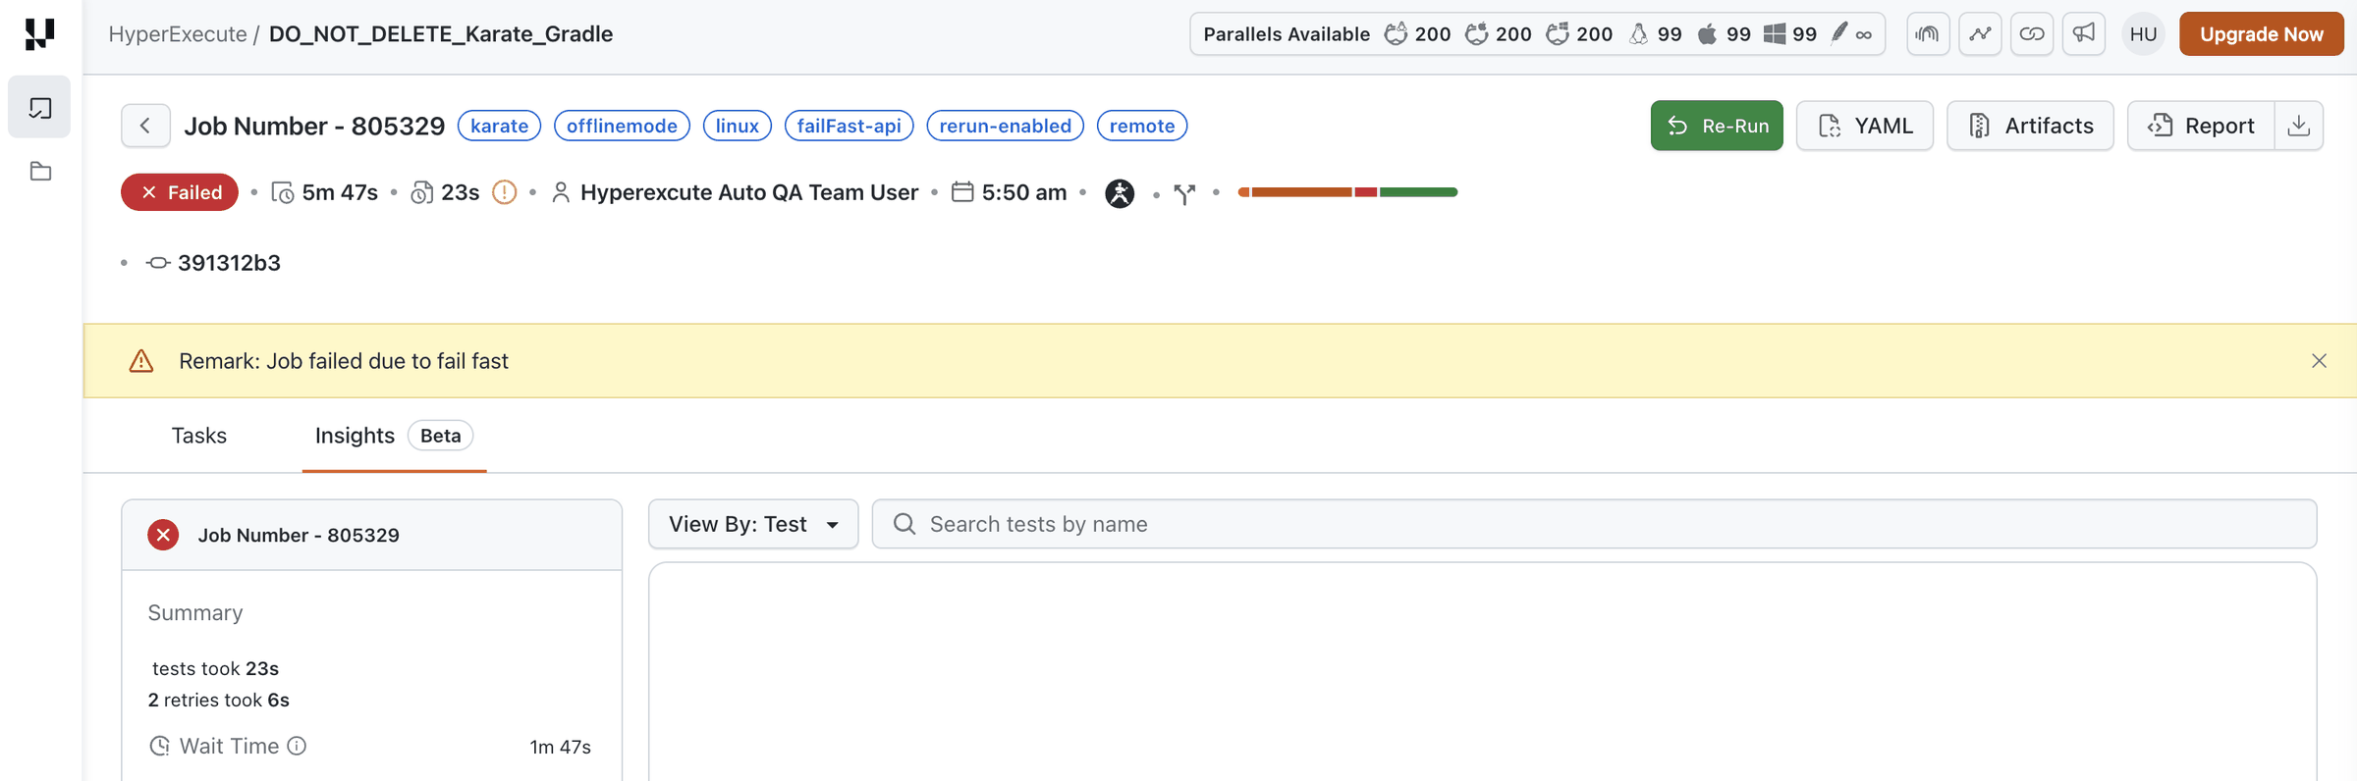Click the search magnifier icon
The height and width of the screenshot is (781, 2357).
point(904,524)
